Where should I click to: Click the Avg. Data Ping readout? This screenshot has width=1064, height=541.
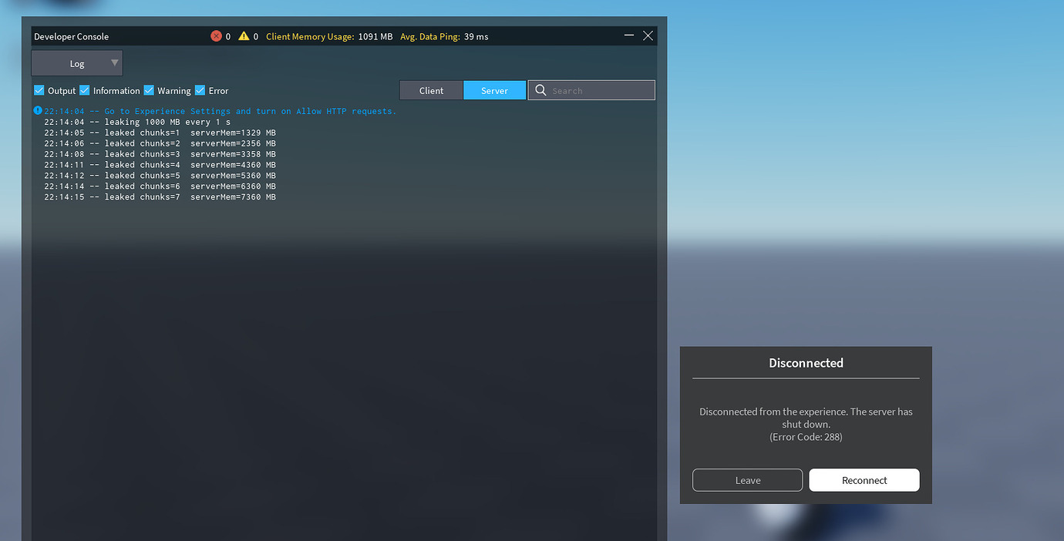point(444,36)
